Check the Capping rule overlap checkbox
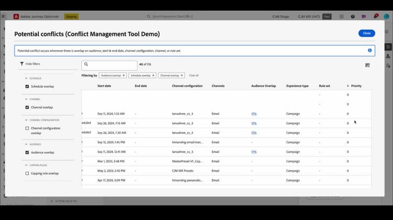This screenshot has height=220, width=393. click(x=27, y=173)
